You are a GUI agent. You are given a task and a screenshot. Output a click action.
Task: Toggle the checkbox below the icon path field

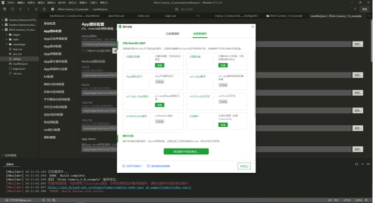[83, 51]
